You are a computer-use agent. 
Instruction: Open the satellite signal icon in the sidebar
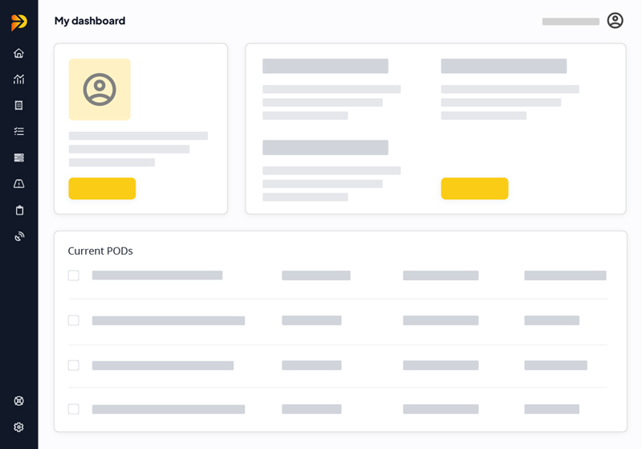19,236
